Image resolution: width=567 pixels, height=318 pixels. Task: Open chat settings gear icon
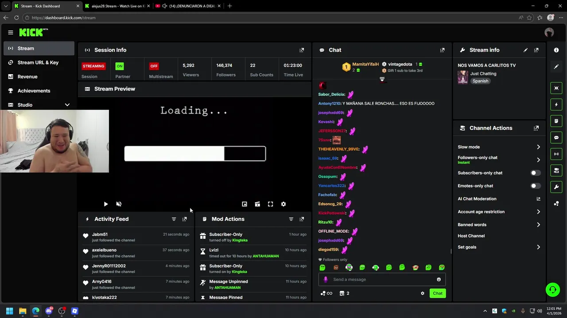tap(423, 293)
